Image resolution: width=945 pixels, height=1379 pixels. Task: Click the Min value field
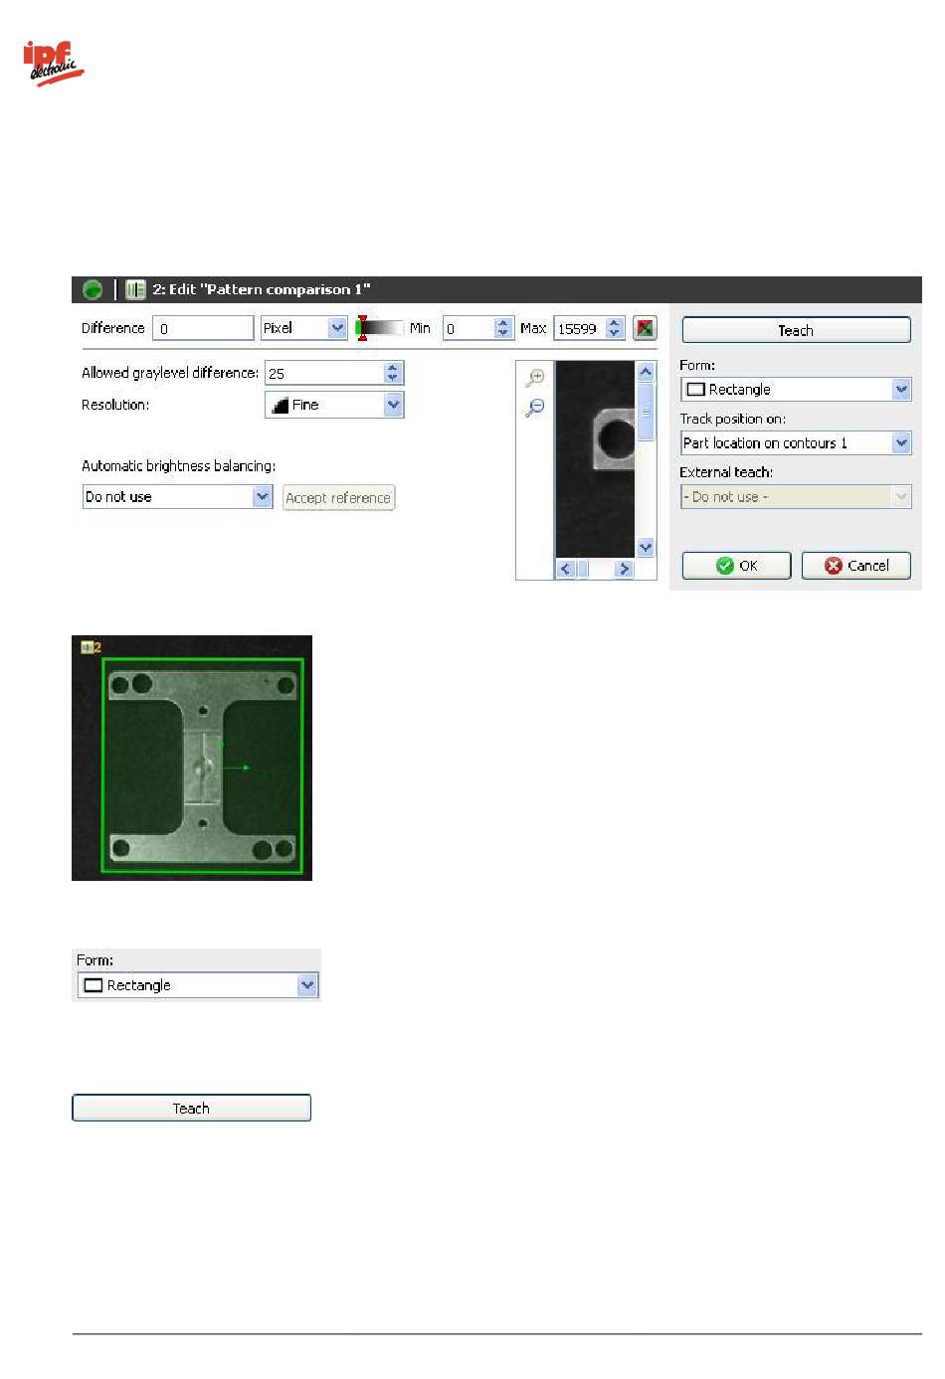coord(469,328)
